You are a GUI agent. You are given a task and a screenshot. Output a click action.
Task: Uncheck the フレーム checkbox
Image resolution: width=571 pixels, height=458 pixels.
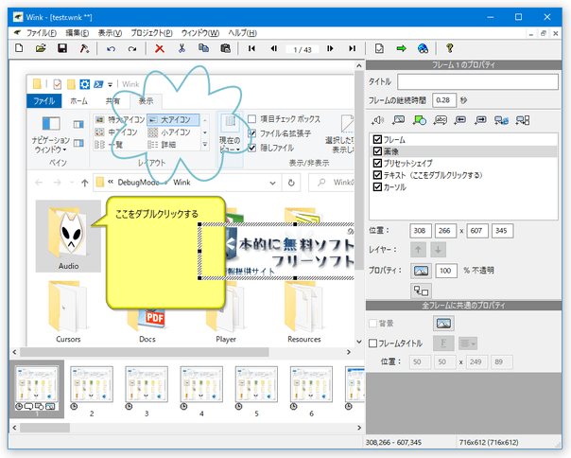(377, 139)
